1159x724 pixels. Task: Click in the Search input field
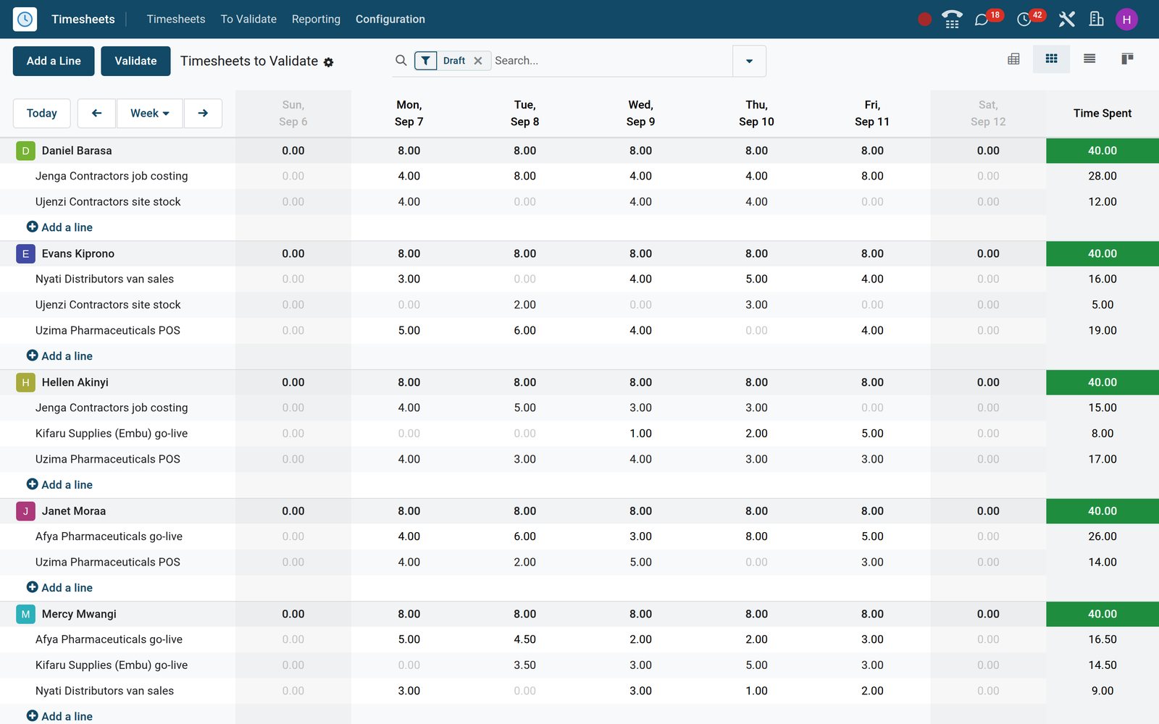click(611, 61)
